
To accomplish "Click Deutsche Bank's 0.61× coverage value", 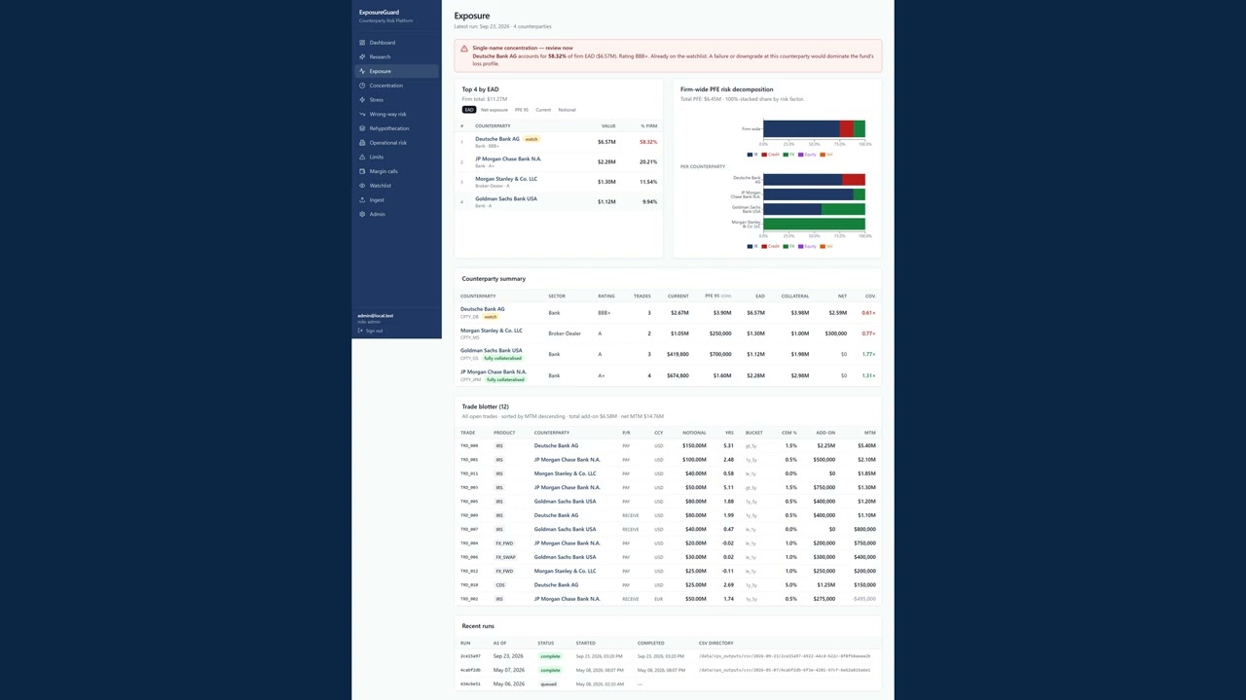I will click(x=868, y=313).
